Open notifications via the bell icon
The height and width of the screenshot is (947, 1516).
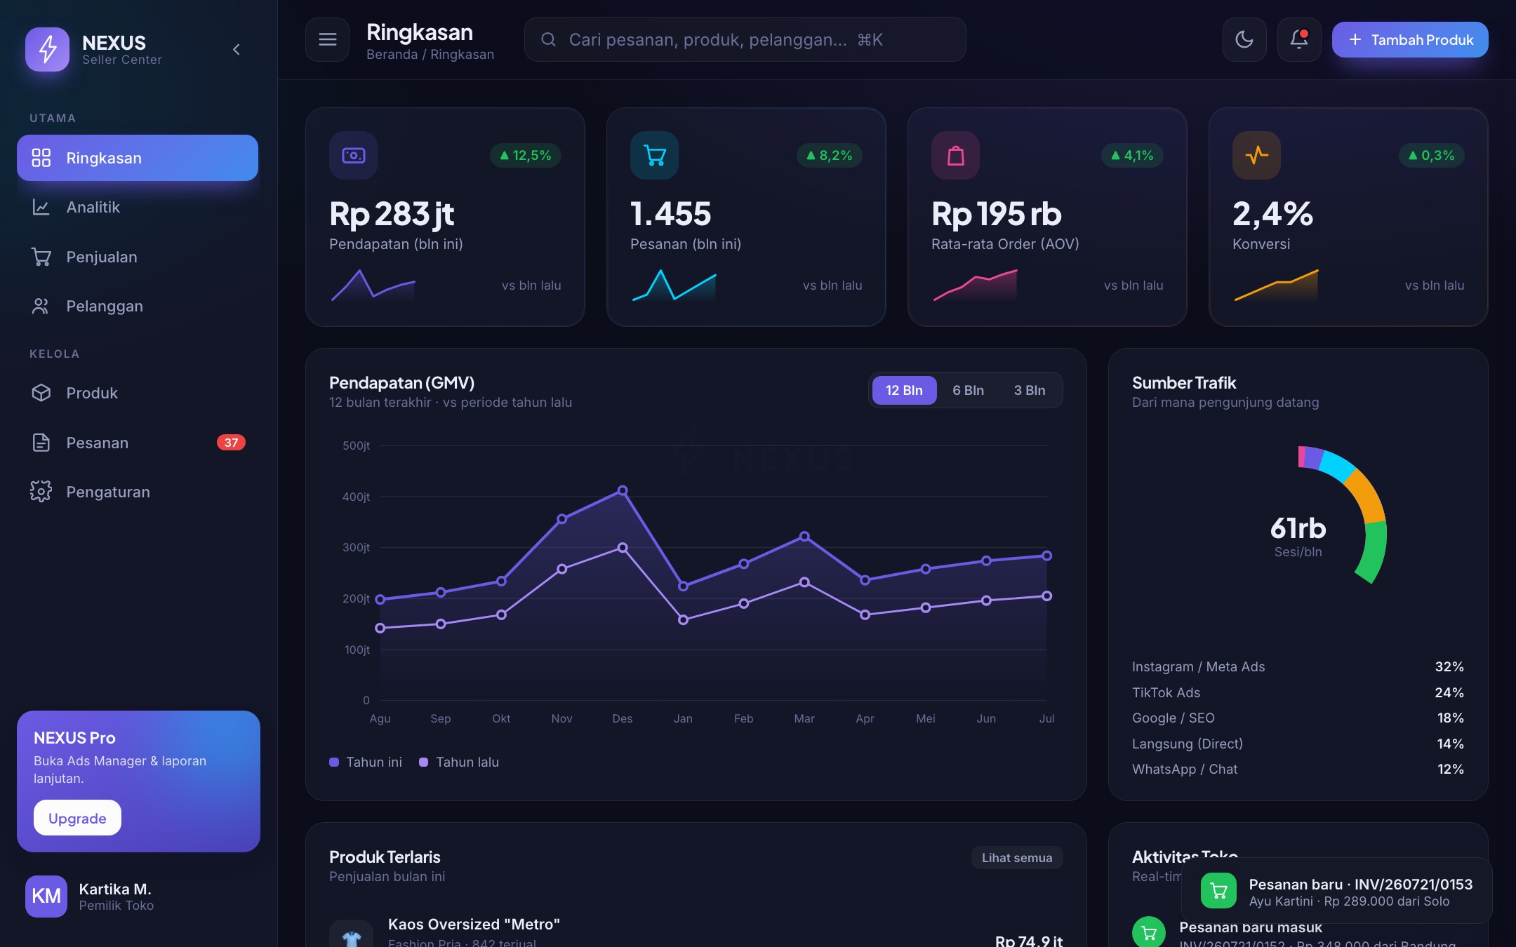1299,39
